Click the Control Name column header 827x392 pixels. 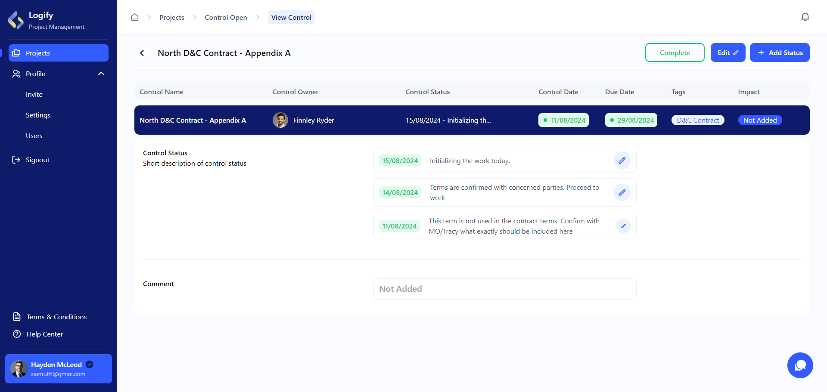(x=162, y=92)
